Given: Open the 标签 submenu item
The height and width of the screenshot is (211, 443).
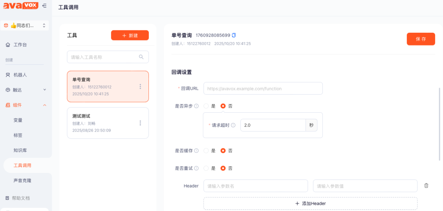Looking at the screenshot, I should pos(18,135).
